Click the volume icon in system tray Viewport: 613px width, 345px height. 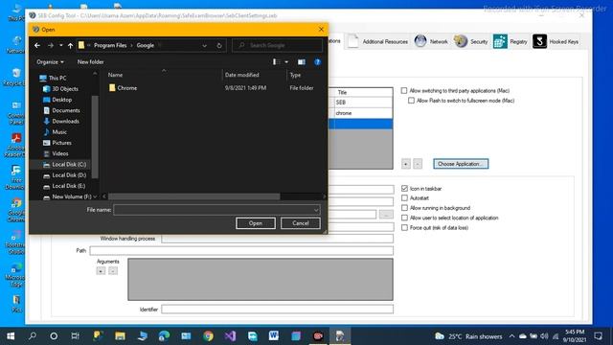click(544, 336)
